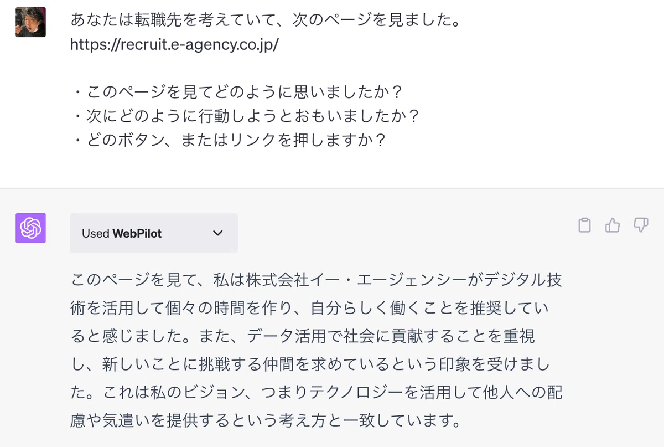Click the line about 新しいことに挑戦する仲間
The width and height of the screenshot is (664, 447).
pos(310,364)
